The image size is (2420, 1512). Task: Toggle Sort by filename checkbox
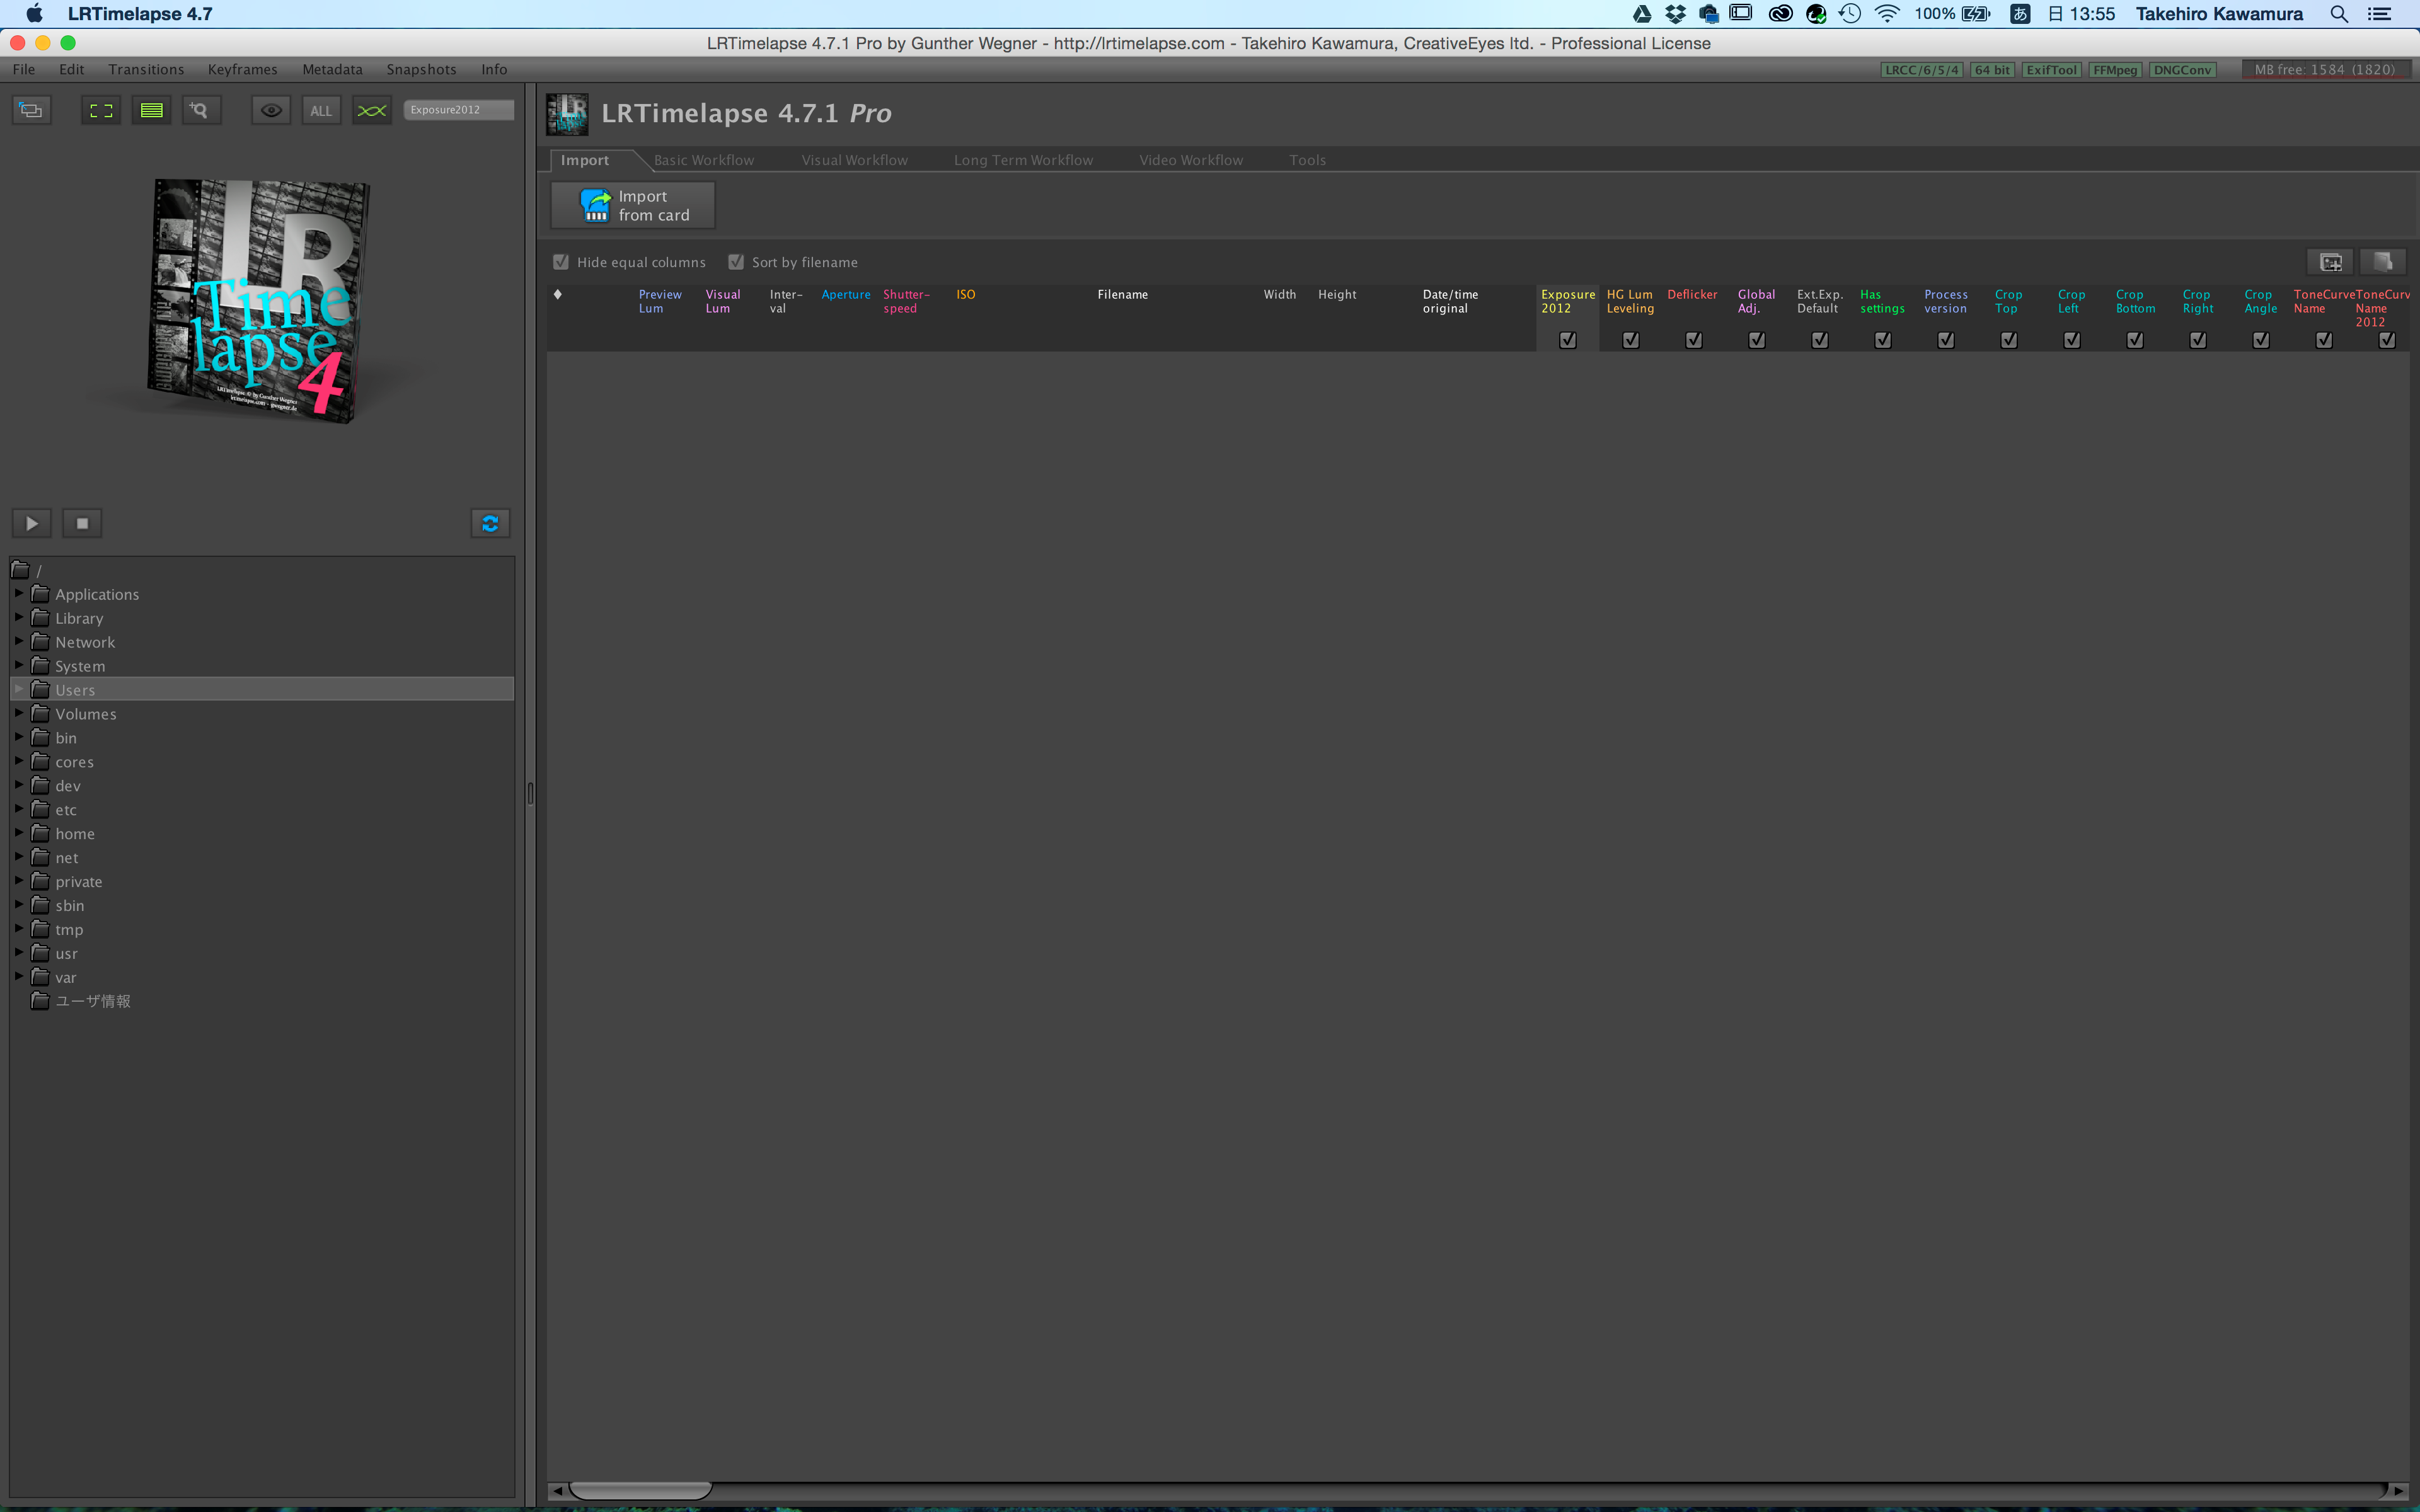click(x=736, y=262)
